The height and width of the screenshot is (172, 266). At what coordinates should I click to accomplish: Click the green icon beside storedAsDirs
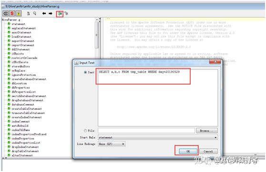pos(9,66)
